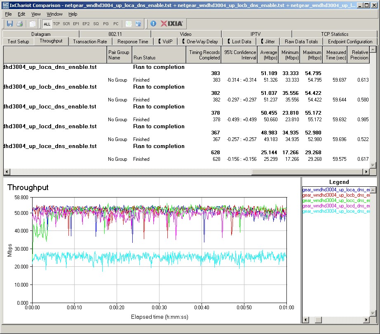The width and height of the screenshot is (380, 334).
Task: Switch to the Datagram tab
Action: click(41, 34)
